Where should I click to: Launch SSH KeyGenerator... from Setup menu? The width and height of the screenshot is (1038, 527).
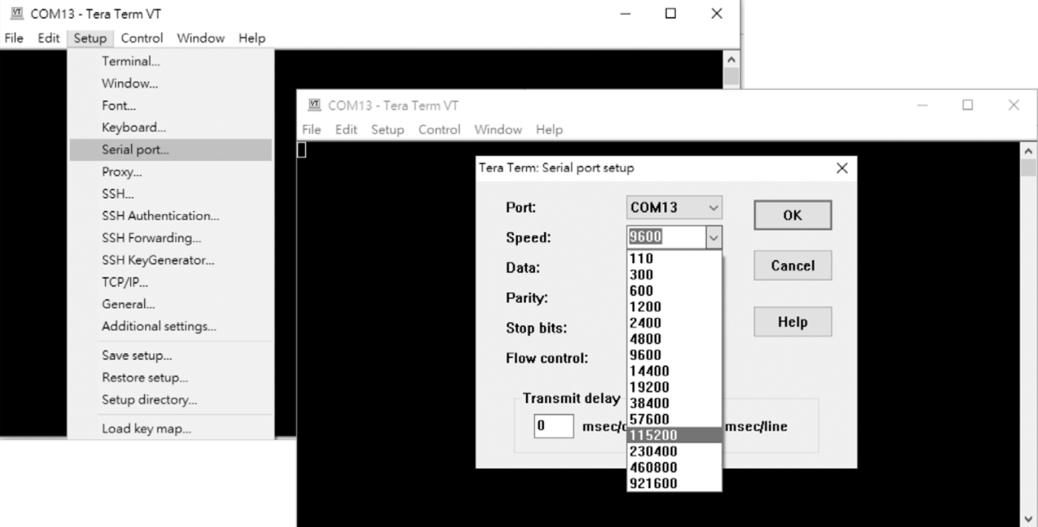tap(171, 260)
